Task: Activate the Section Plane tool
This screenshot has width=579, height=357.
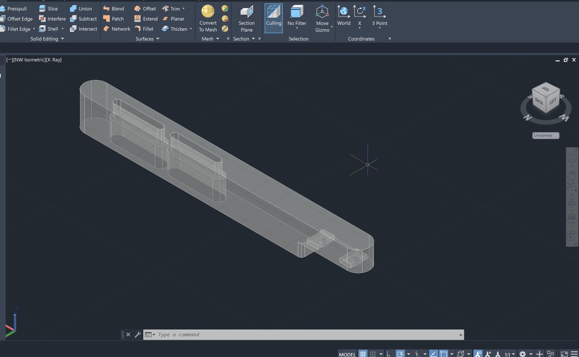Action: [247, 19]
